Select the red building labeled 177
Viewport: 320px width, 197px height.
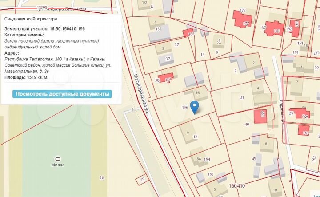[x=242, y=20]
